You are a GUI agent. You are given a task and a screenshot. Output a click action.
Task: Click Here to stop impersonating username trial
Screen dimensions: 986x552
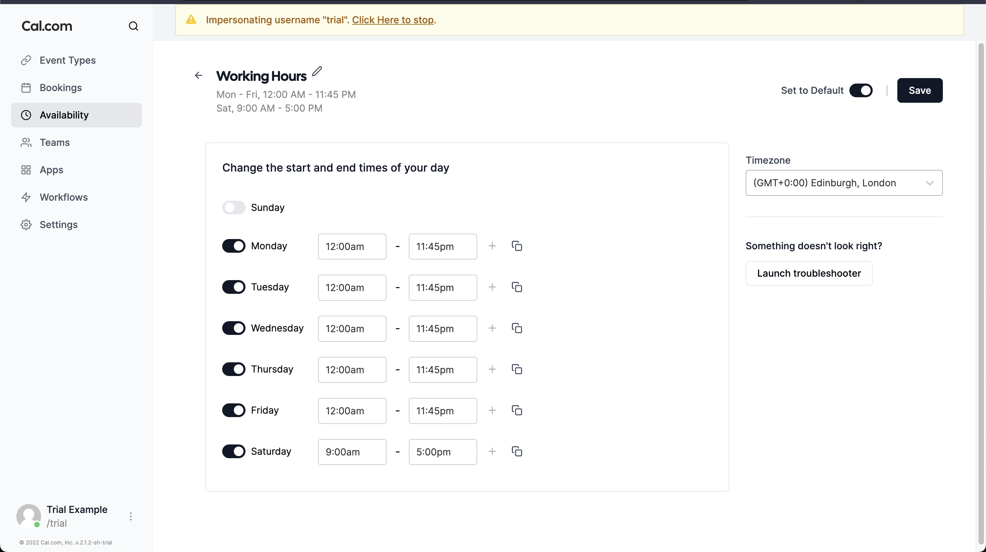click(x=393, y=20)
